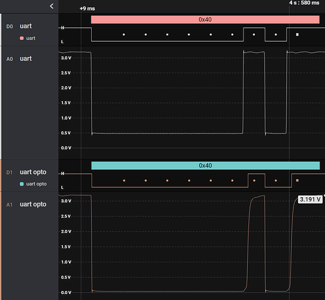Select the D1 uart opto digital channel label
This screenshot has width=325, height=300.
point(33,172)
